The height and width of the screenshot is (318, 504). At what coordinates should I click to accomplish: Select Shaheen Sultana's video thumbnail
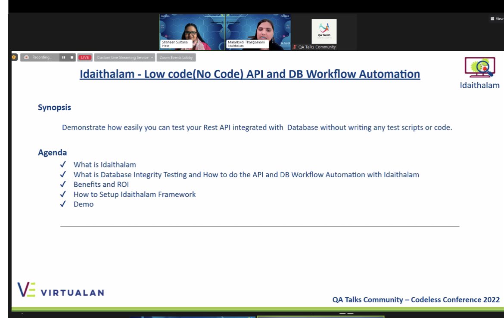pos(192,32)
